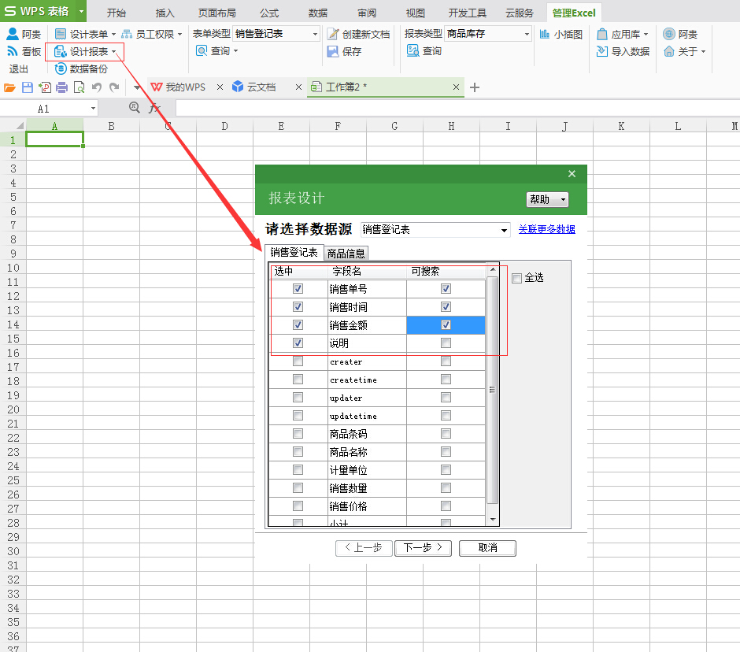
Task: Open the 阿贵 user icon at the ribbon's left
Action: pyautogui.click(x=13, y=34)
